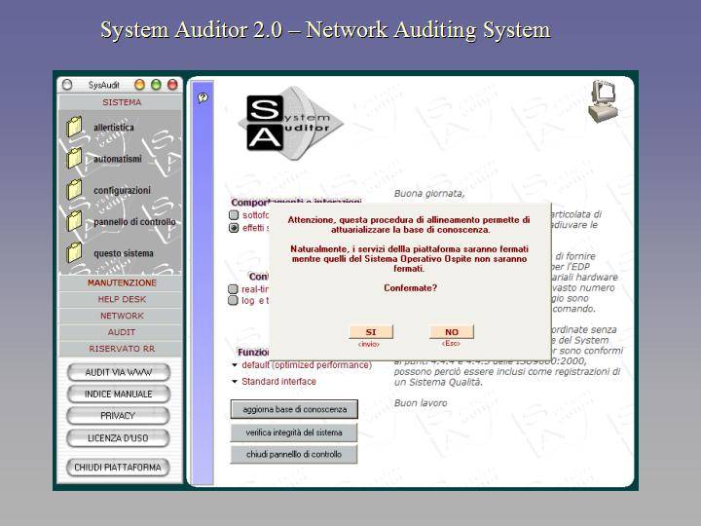Toggle the sottofo... checkbox
This screenshot has width=701, height=526.
click(x=234, y=215)
